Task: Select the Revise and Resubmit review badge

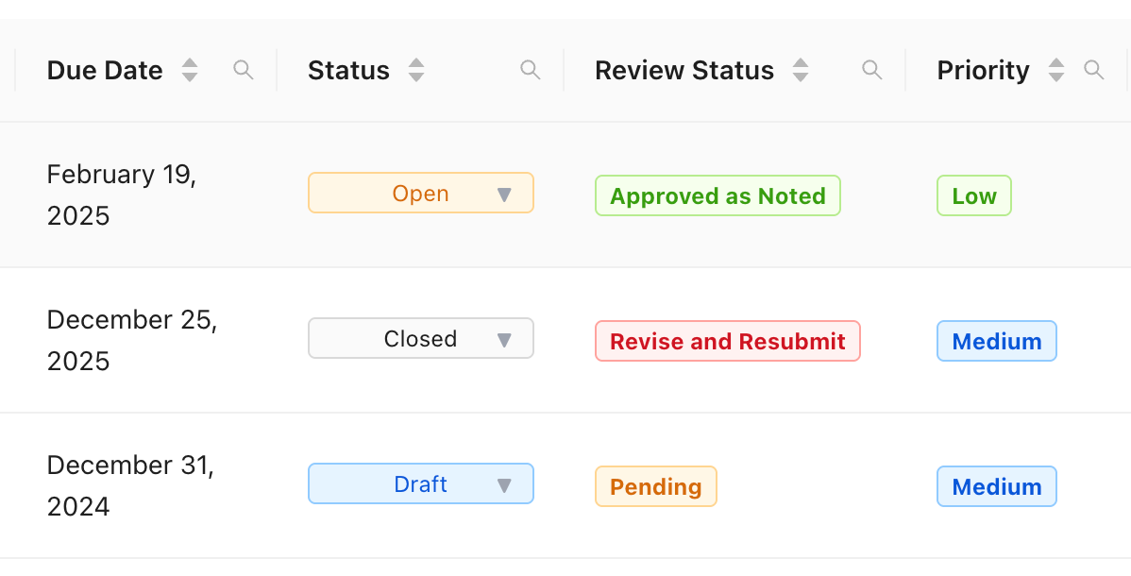Action: [727, 341]
